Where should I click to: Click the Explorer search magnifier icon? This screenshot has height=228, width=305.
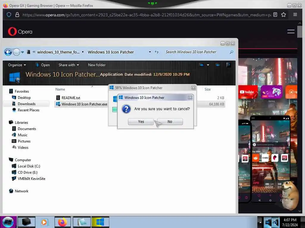[x=231, y=52]
